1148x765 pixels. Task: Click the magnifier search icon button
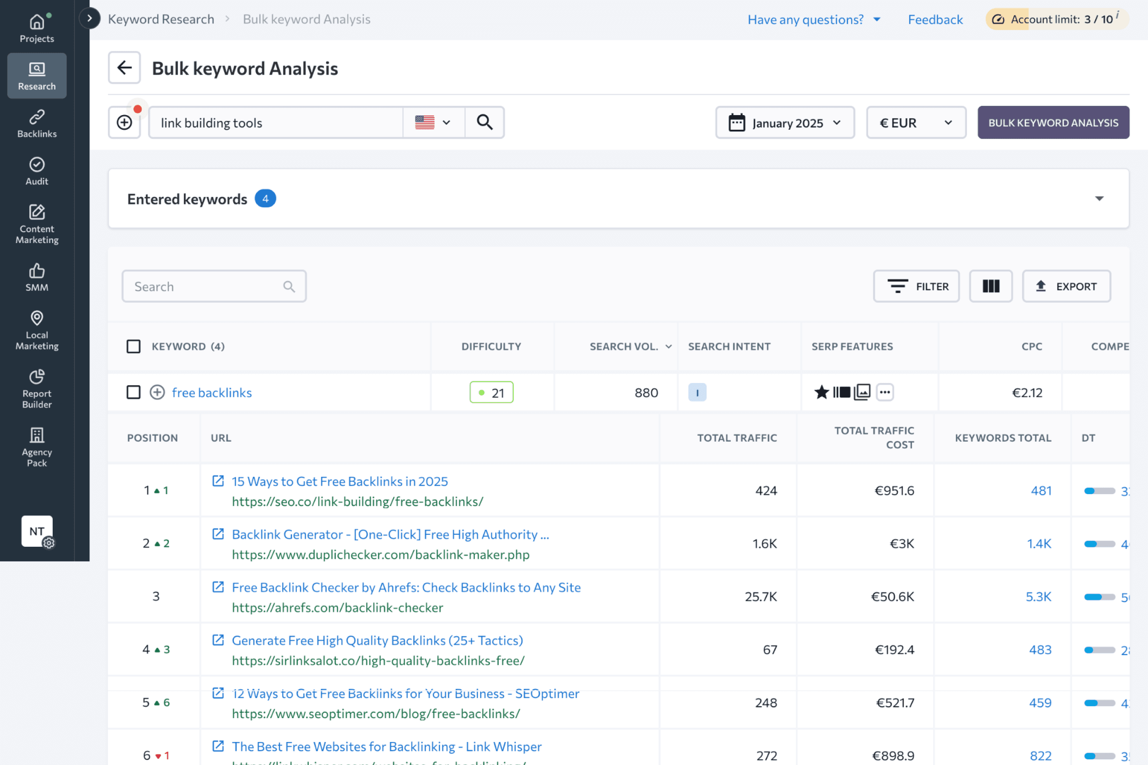click(x=484, y=123)
